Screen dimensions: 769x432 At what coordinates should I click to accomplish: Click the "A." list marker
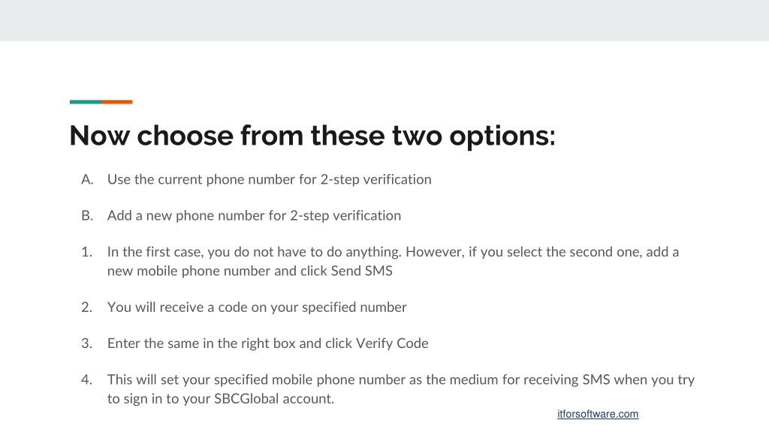87,180
